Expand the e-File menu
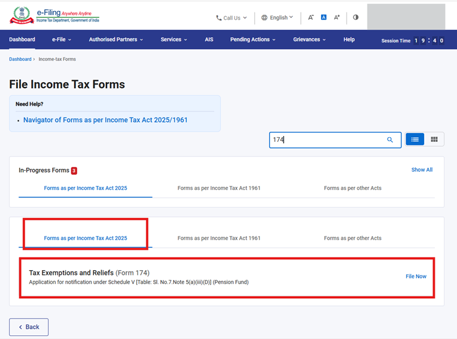This screenshot has height=339, width=457. pos(62,40)
